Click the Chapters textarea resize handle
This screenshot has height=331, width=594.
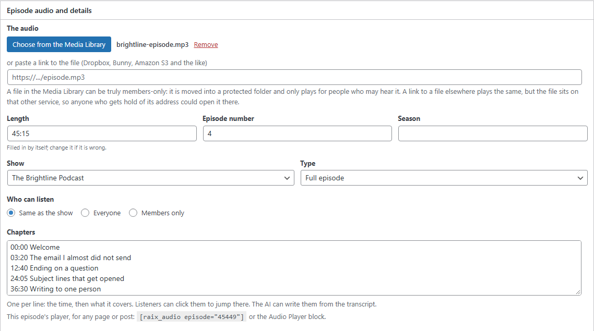point(578,292)
